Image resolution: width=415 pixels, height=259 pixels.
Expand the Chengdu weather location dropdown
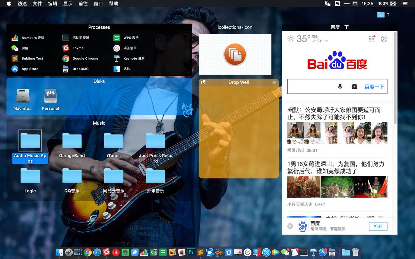[x=327, y=41]
